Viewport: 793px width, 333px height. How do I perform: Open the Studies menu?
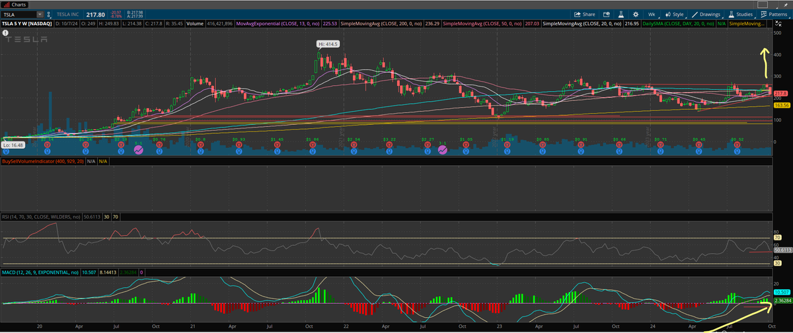[x=741, y=15]
